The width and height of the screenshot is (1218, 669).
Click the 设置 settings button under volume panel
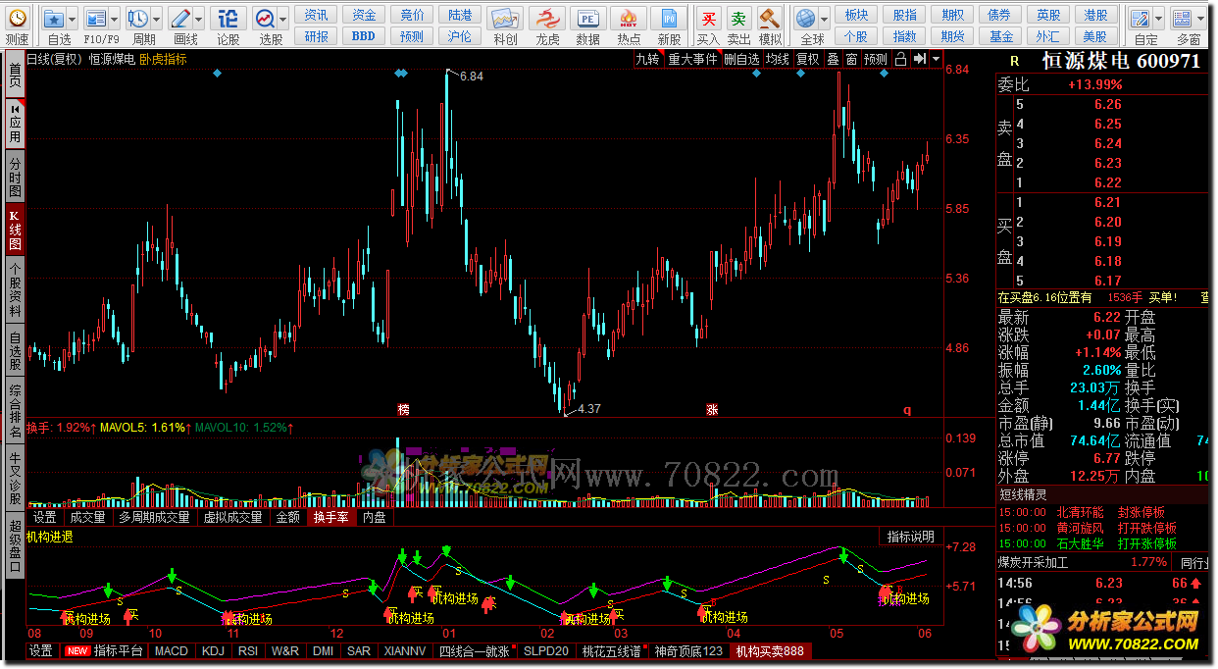44,517
